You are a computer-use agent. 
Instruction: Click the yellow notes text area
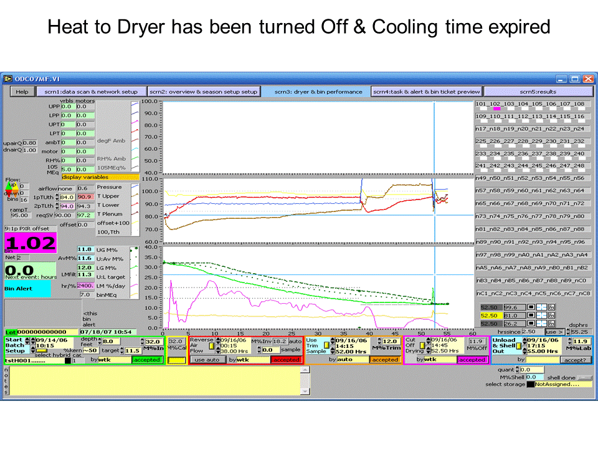tap(154, 380)
